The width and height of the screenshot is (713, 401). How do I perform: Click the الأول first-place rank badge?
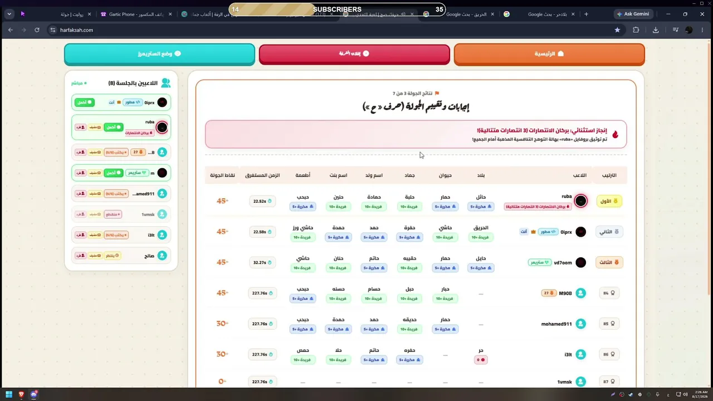pyautogui.click(x=609, y=201)
